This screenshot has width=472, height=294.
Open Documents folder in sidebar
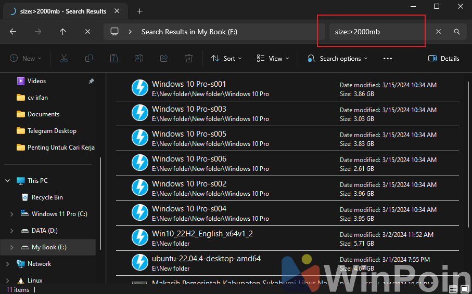[x=43, y=114]
